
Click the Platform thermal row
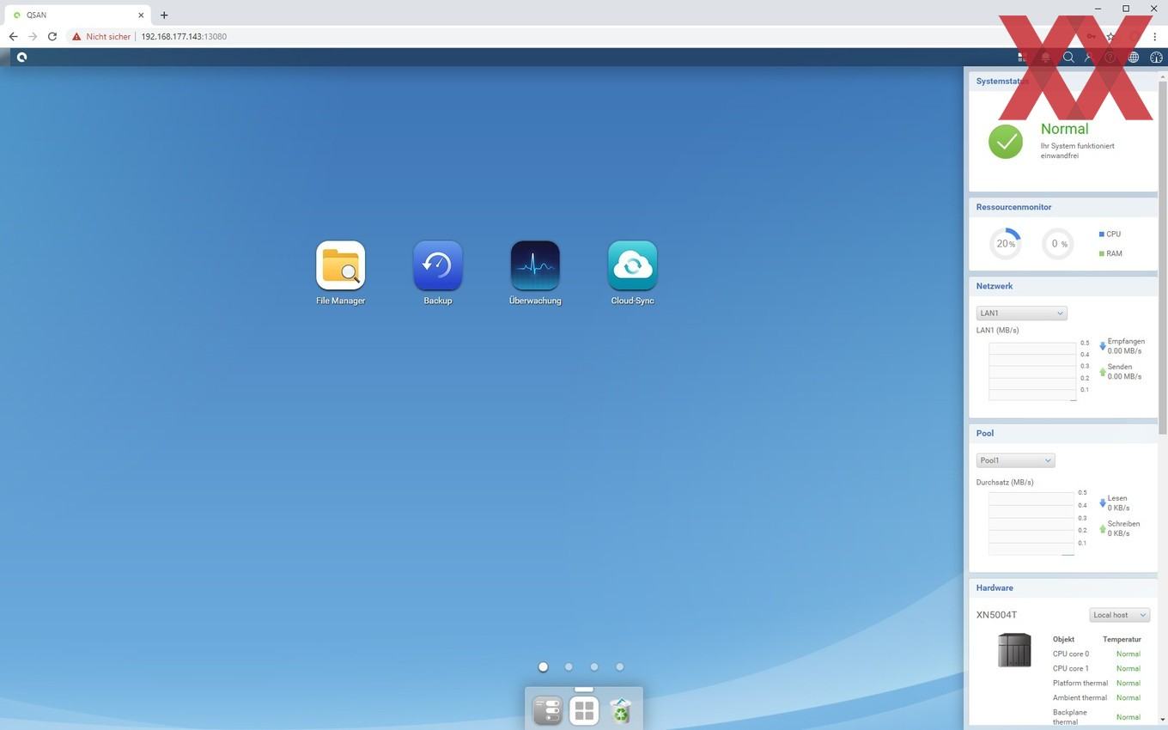[x=1097, y=683]
